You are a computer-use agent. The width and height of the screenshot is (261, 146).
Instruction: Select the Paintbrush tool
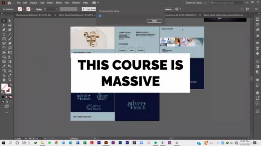[x=10, y=39]
